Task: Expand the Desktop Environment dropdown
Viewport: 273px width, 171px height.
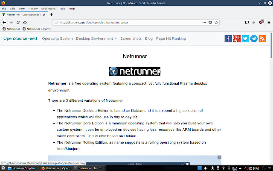Action: (x=96, y=38)
